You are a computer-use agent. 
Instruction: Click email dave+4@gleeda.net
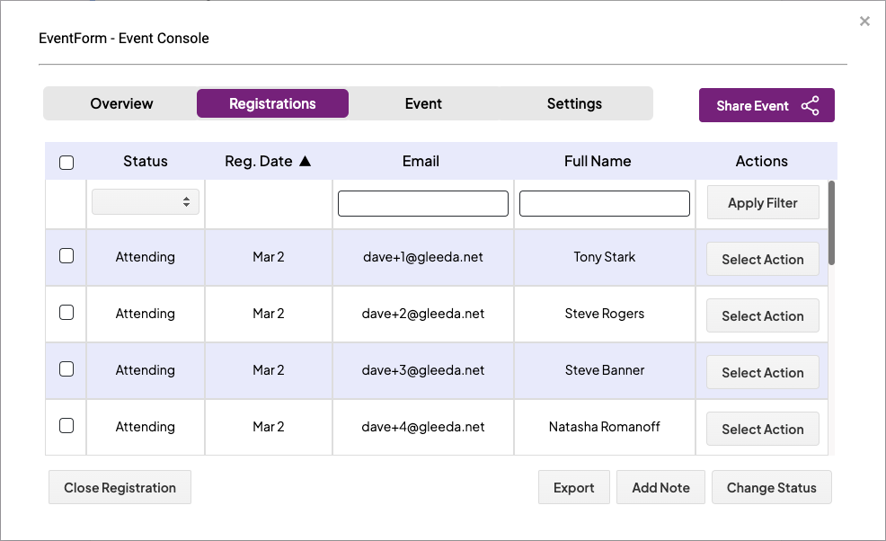click(422, 426)
